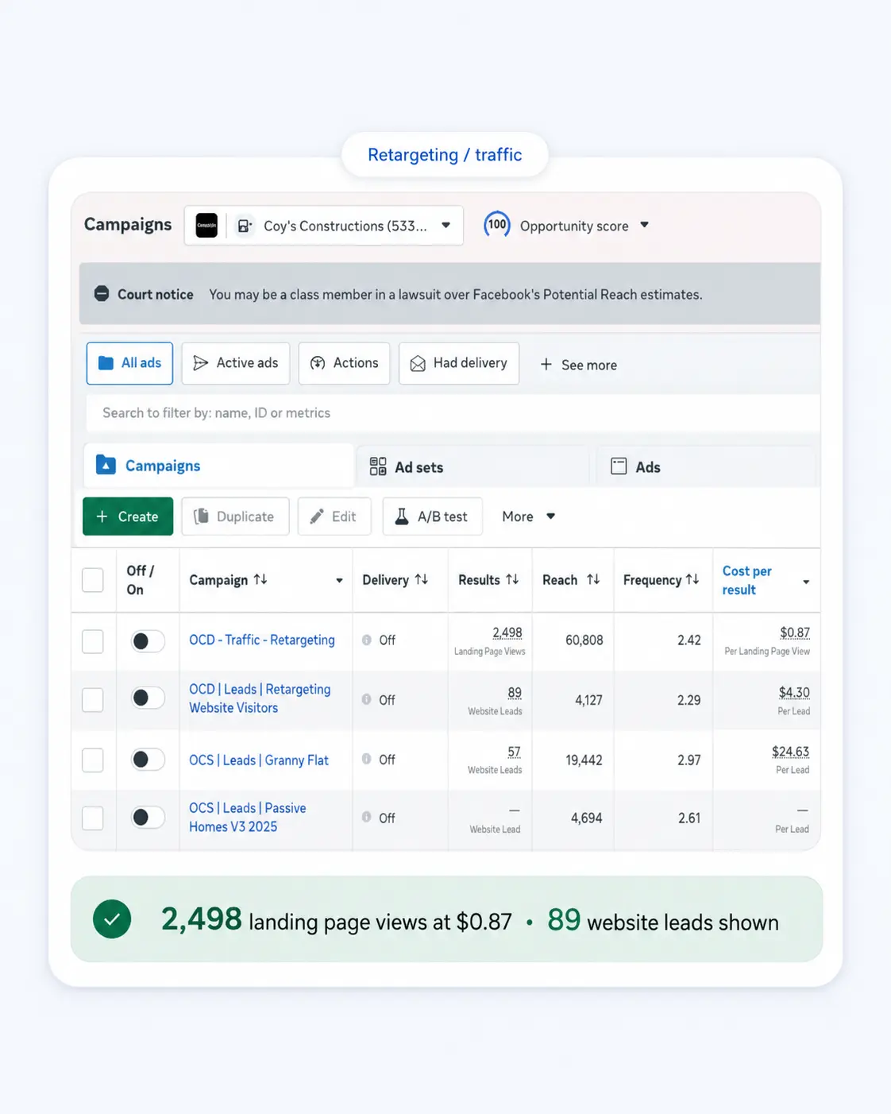
Task: Click the 60,808 reach value
Action: (584, 640)
